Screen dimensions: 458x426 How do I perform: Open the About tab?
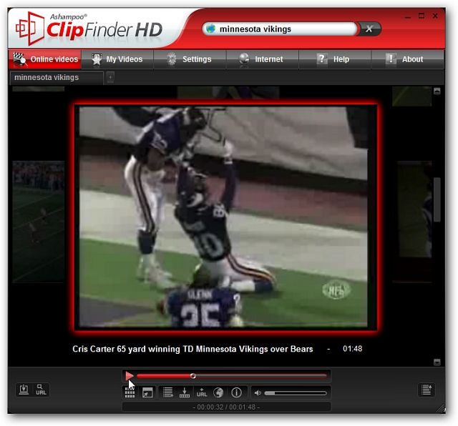pos(407,59)
